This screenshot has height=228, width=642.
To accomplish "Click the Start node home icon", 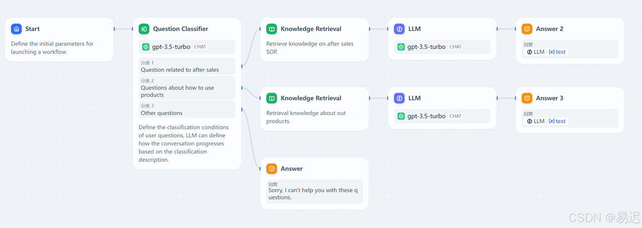I will [17, 29].
